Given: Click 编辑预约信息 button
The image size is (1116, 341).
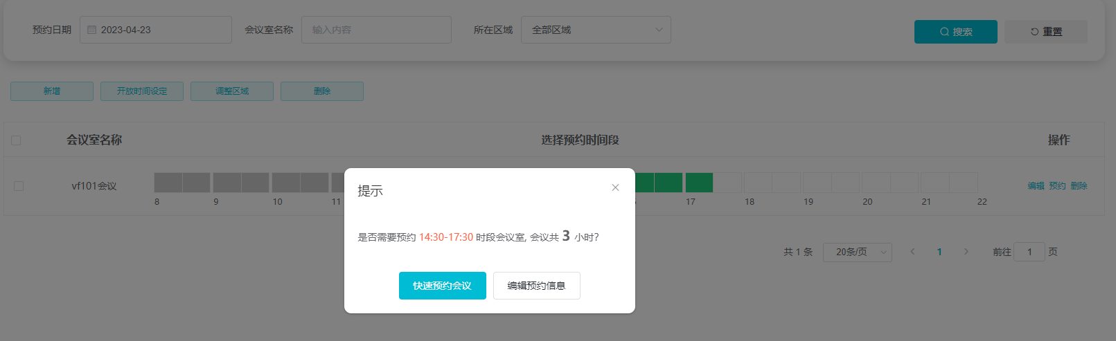Looking at the screenshot, I should [536, 286].
